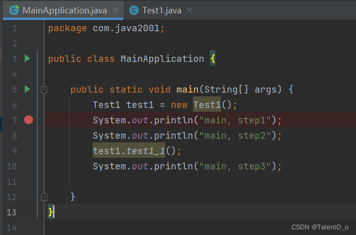Viewport: 356px width, 235px height.
Task: Close the MainApplication.java tab
Action: pyautogui.click(x=115, y=10)
